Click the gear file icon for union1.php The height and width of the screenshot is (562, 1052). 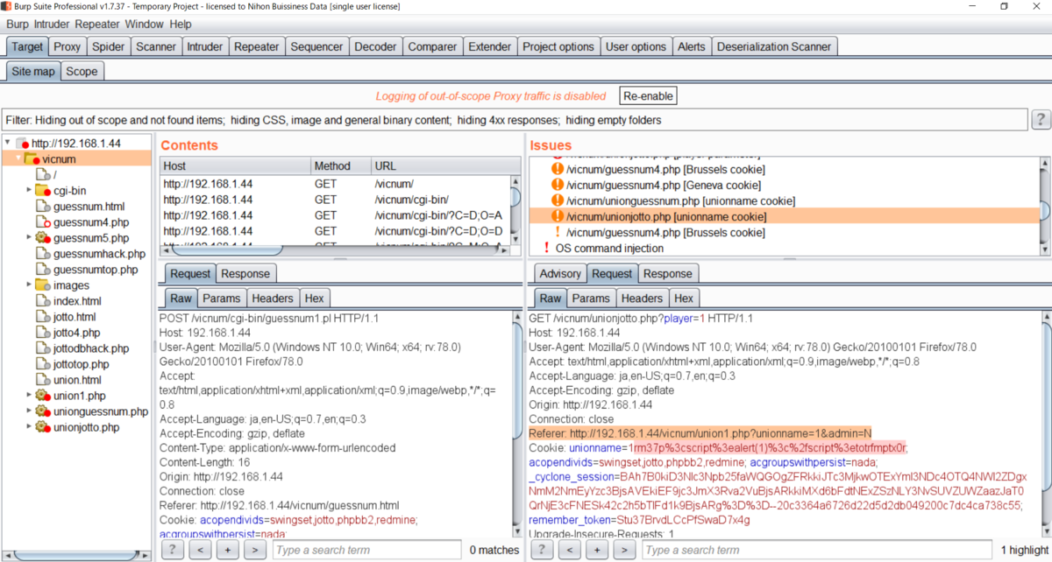42,396
